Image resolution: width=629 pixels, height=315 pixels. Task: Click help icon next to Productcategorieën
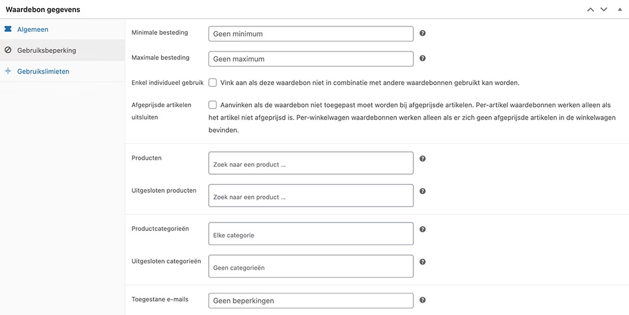pos(423,229)
